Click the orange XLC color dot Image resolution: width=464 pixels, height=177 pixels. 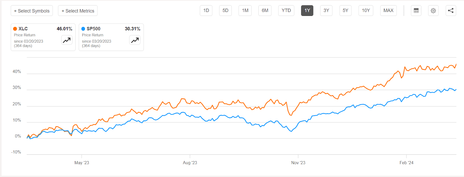pyautogui.click(x=15, y=29)
